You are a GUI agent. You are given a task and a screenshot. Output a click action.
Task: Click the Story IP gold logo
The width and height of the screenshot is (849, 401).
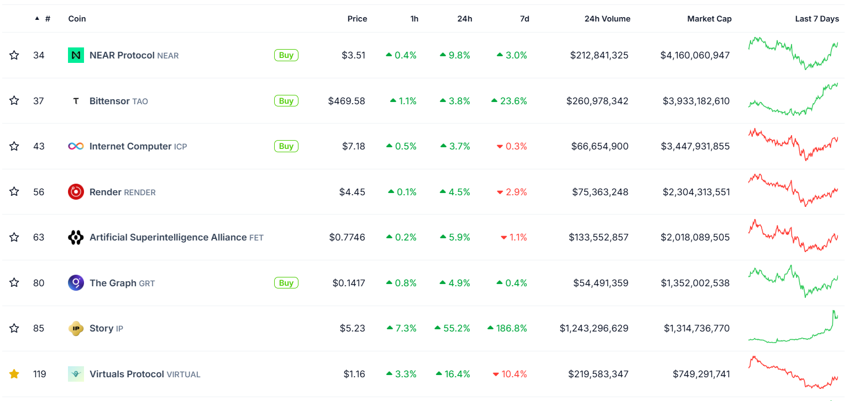(x=76, y=328)
